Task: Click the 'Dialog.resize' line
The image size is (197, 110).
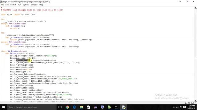Action: tap(23, 58)
